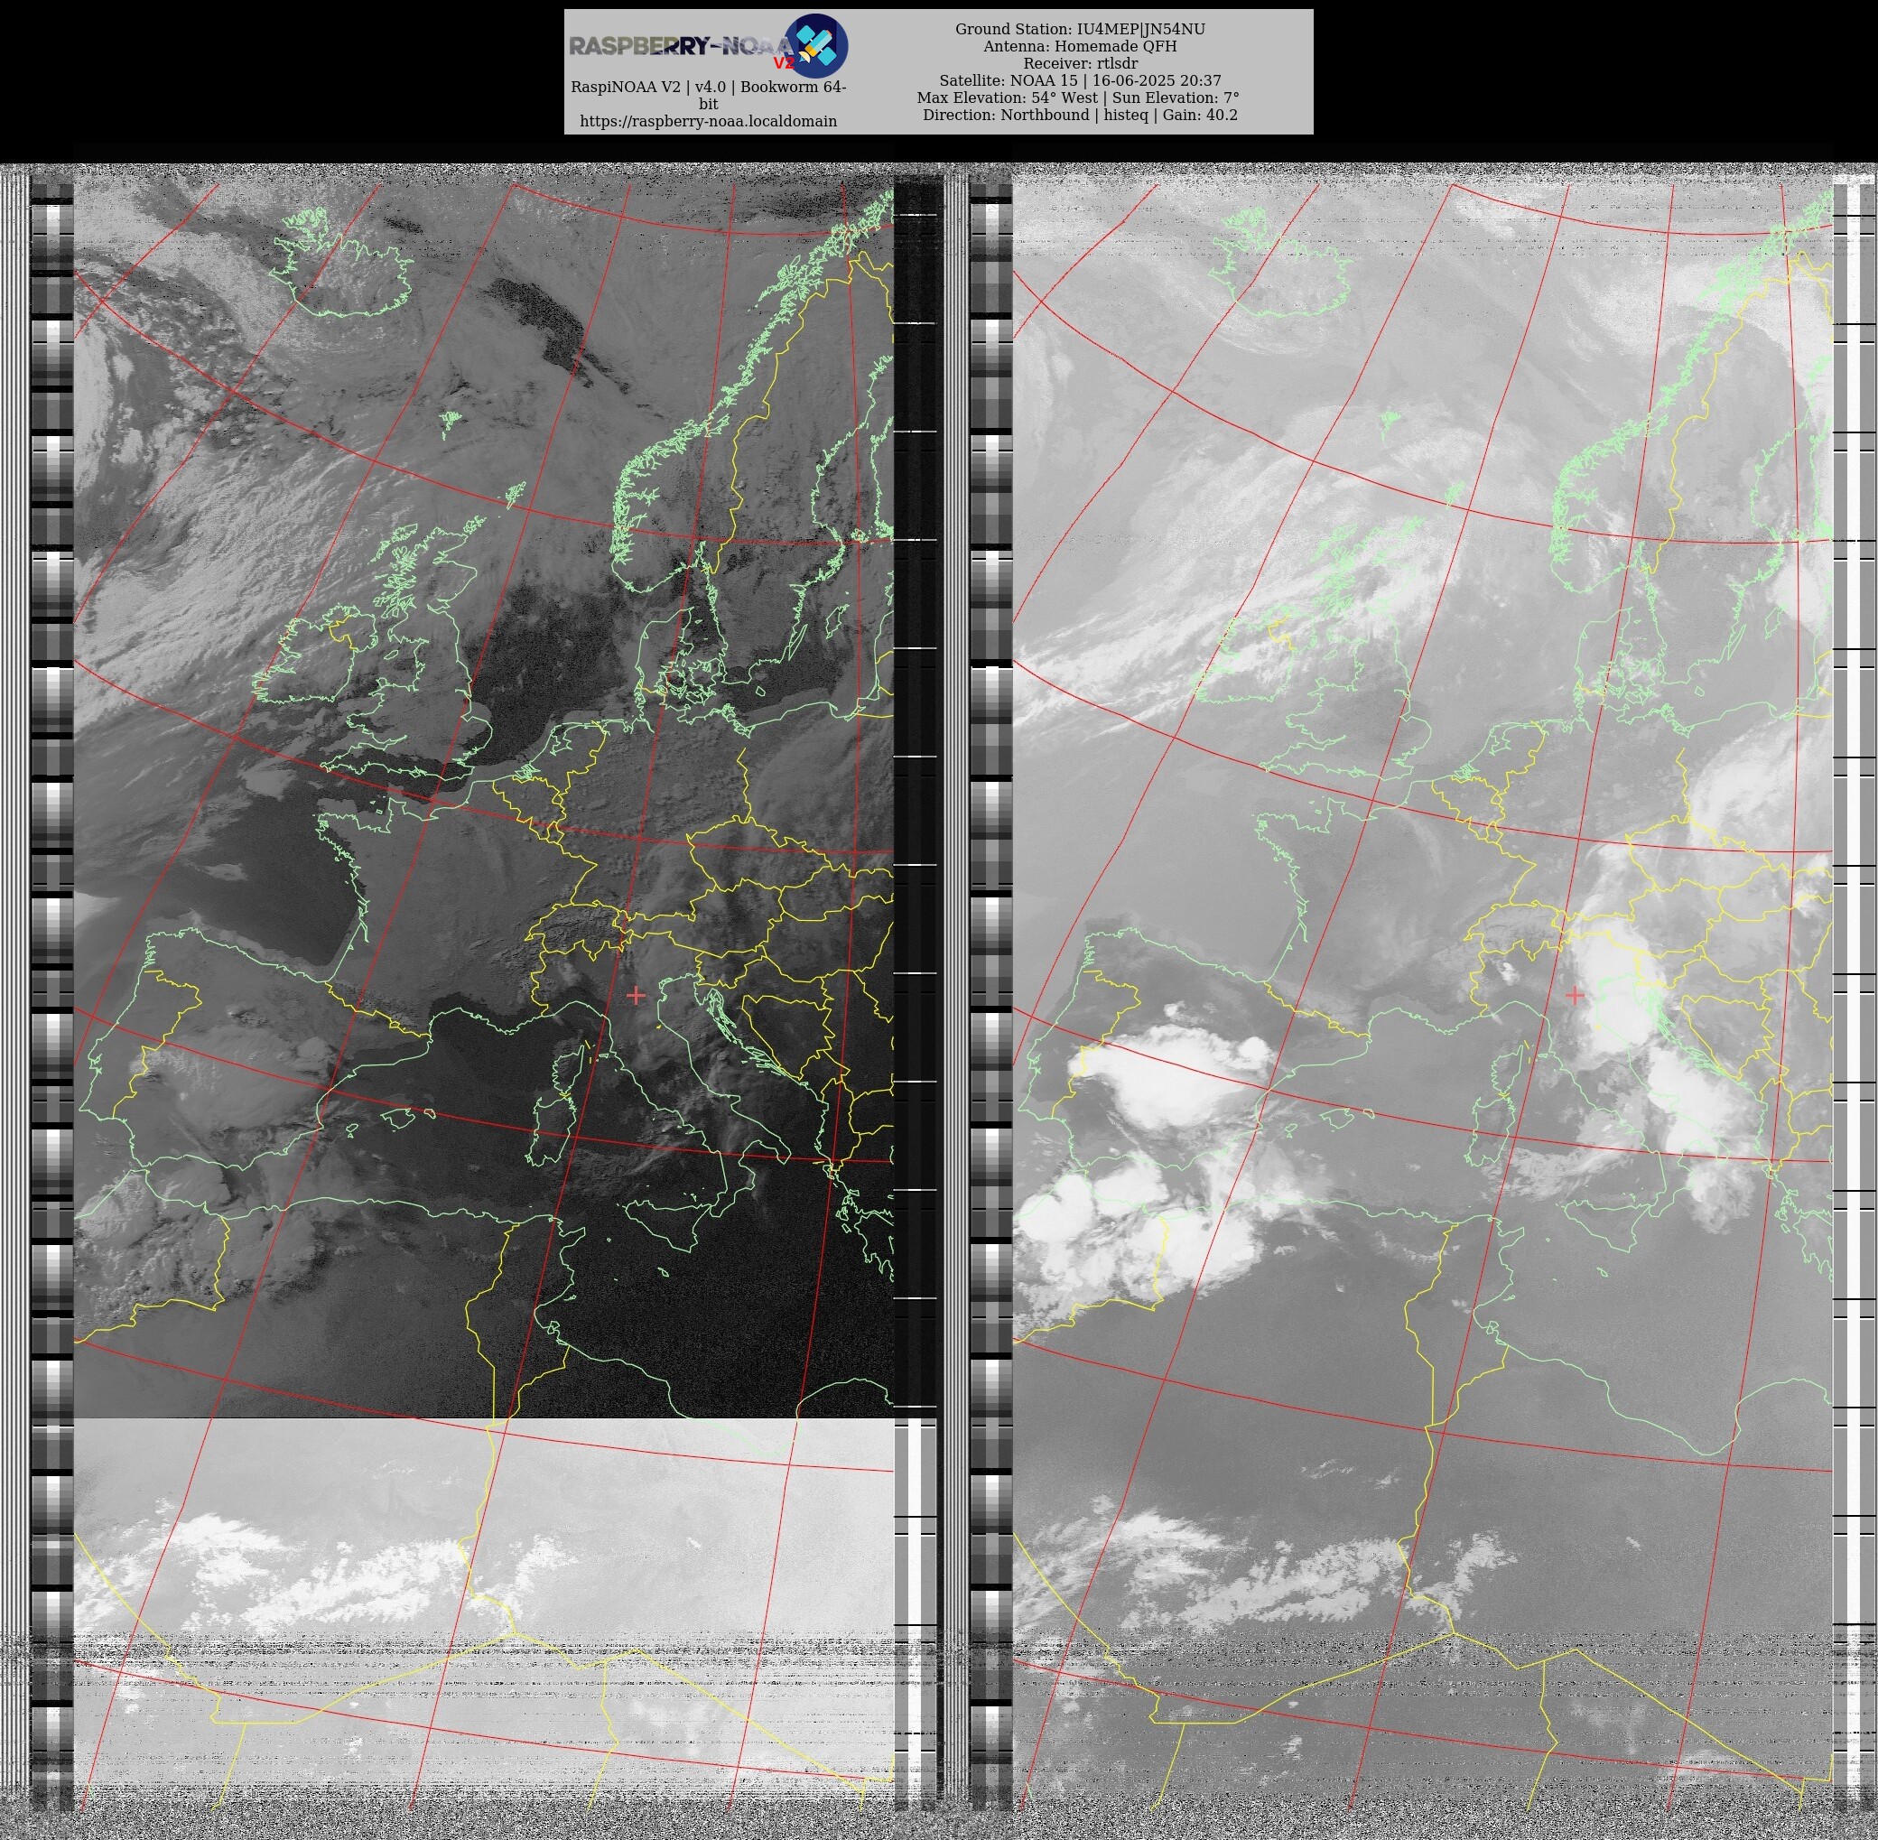Click the red cross marker on left image
1878x1840 pixels.
click(x=636, y=995)
